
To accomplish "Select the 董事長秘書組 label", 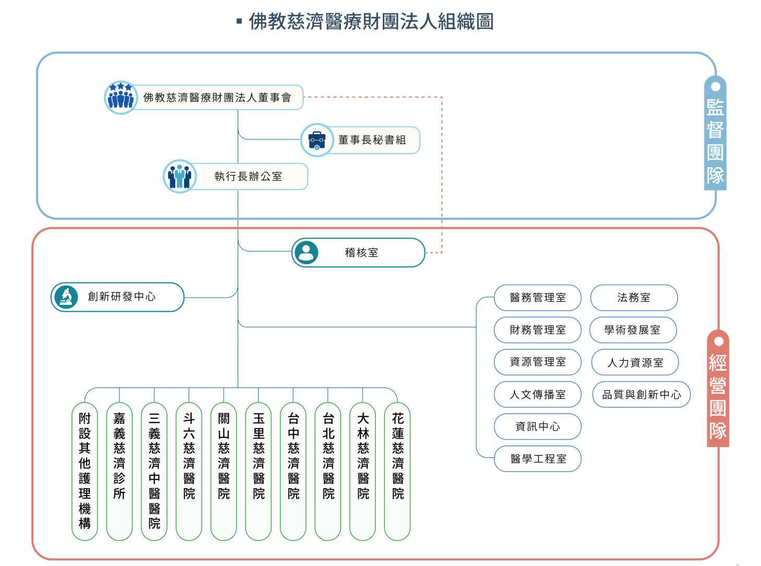I will coord(372,140).
